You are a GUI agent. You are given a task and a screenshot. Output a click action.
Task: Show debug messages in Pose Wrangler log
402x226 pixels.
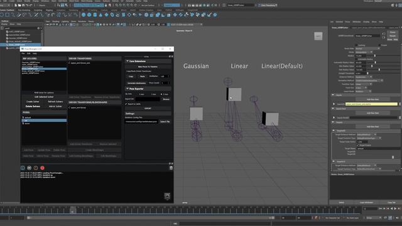(x=30, y=168)
